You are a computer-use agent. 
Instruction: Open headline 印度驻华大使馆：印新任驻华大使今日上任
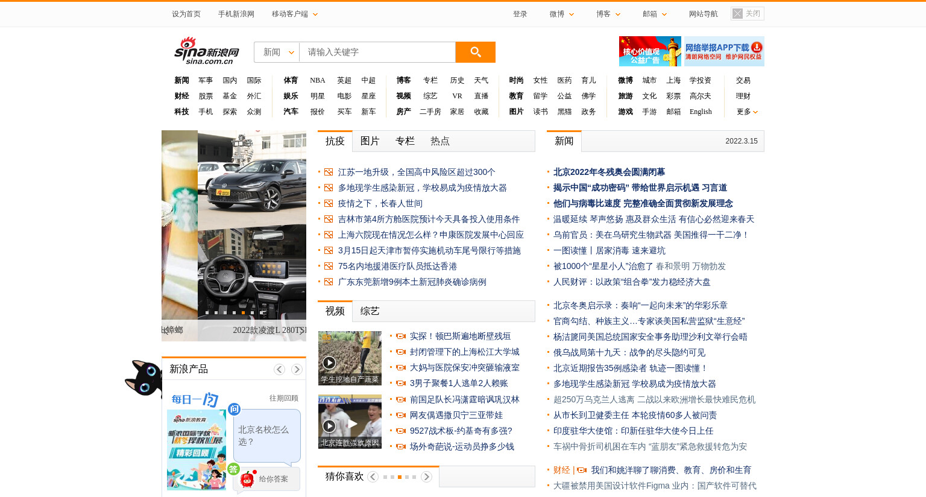pyautogui.click(x=634, y=431)
